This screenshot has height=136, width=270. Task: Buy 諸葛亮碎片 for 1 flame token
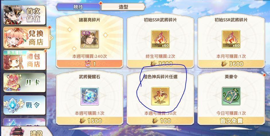click(90, 64)
